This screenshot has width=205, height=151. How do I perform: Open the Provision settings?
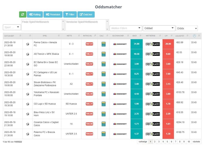[x=53, y=14]
